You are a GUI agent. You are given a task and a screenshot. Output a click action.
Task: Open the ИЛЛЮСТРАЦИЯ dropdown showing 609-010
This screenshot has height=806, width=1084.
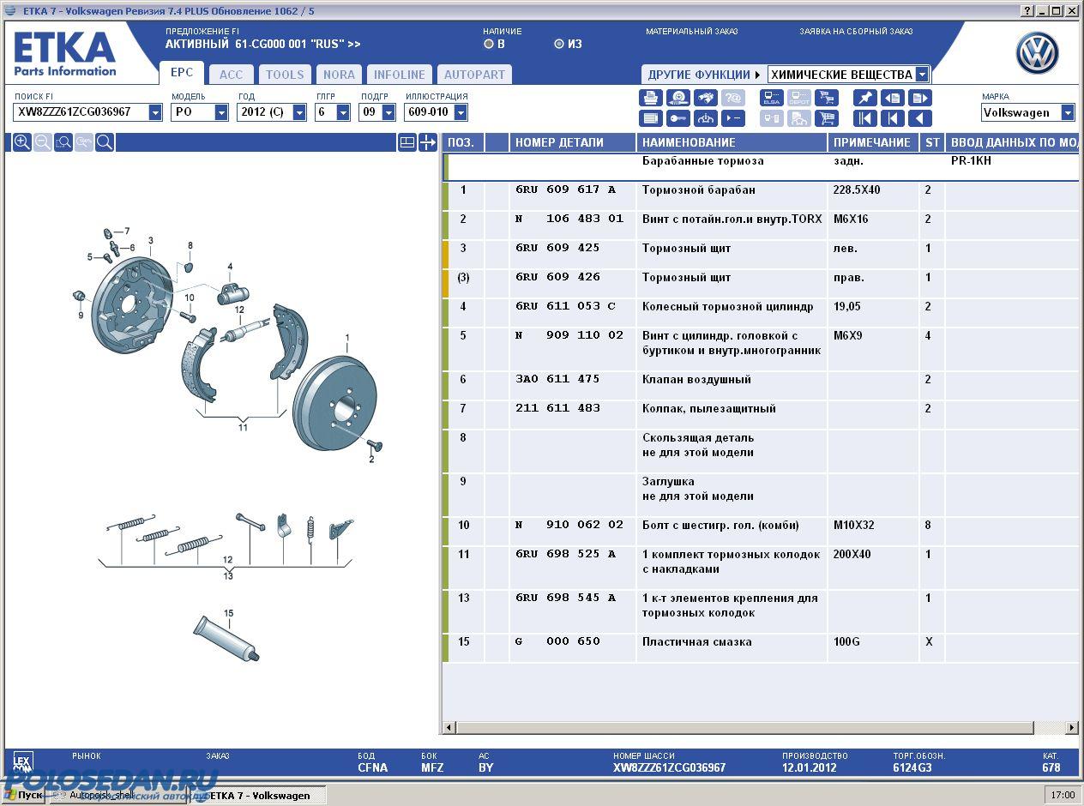tap(461, 112)
